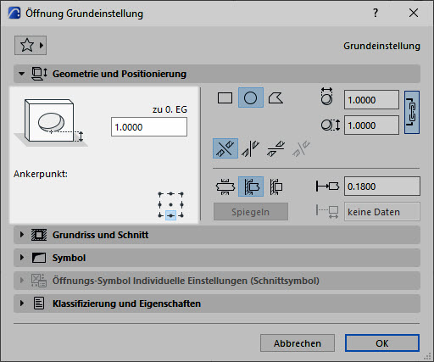Screen dimensions: 434x362
Task: Choose the first crossed-lines alignment icon
Action: point(225,148)
